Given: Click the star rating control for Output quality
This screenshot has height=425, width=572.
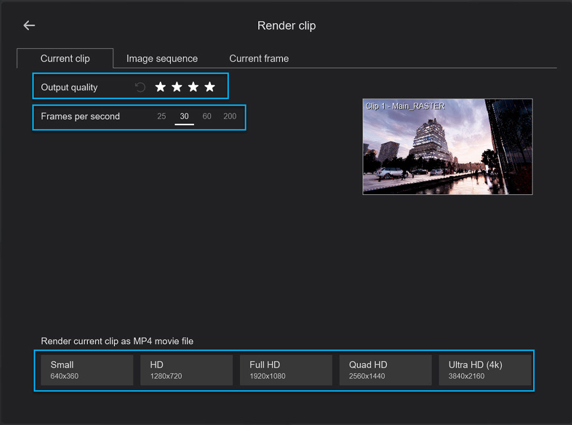Looking at the screenshot, I should coord(185,86).
